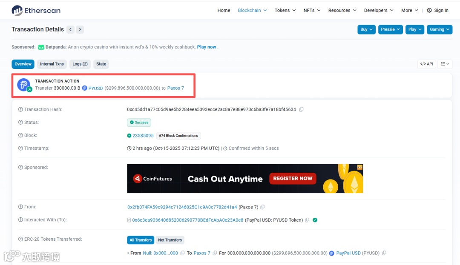This screenshot has width=460, height=265.
Task: Copy the transaction hash
Action: [301, 109]
